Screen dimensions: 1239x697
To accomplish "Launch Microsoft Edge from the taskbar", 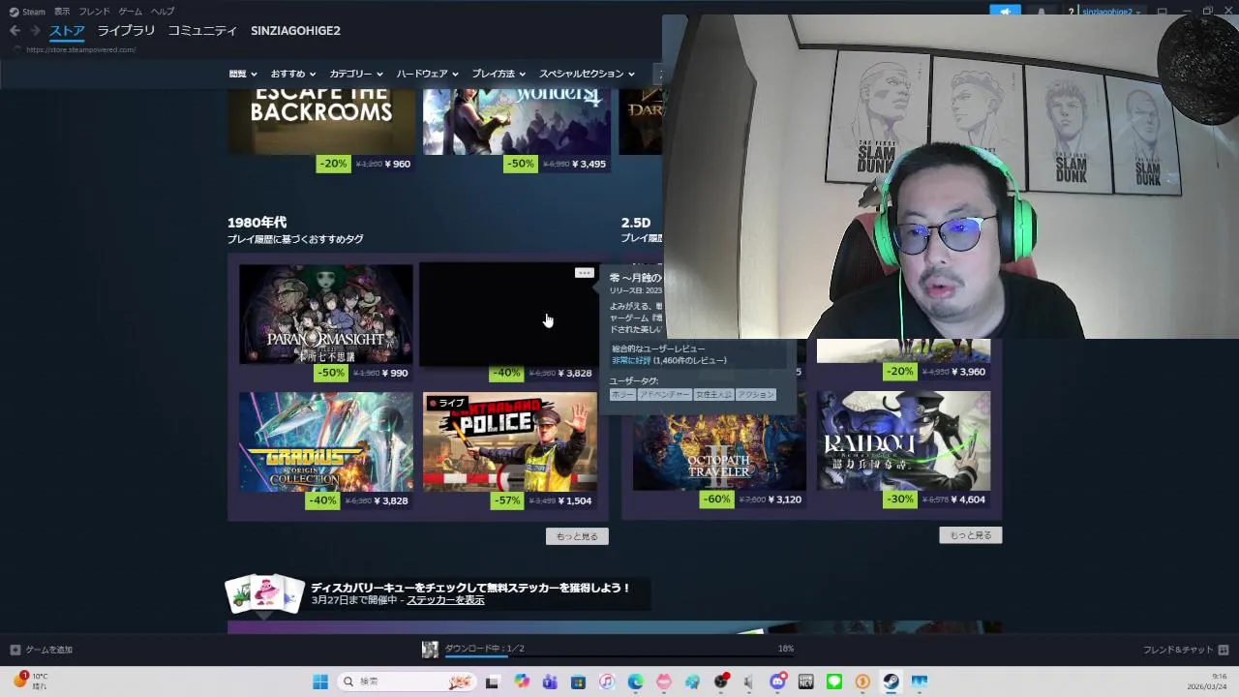I will pos(635,682).
